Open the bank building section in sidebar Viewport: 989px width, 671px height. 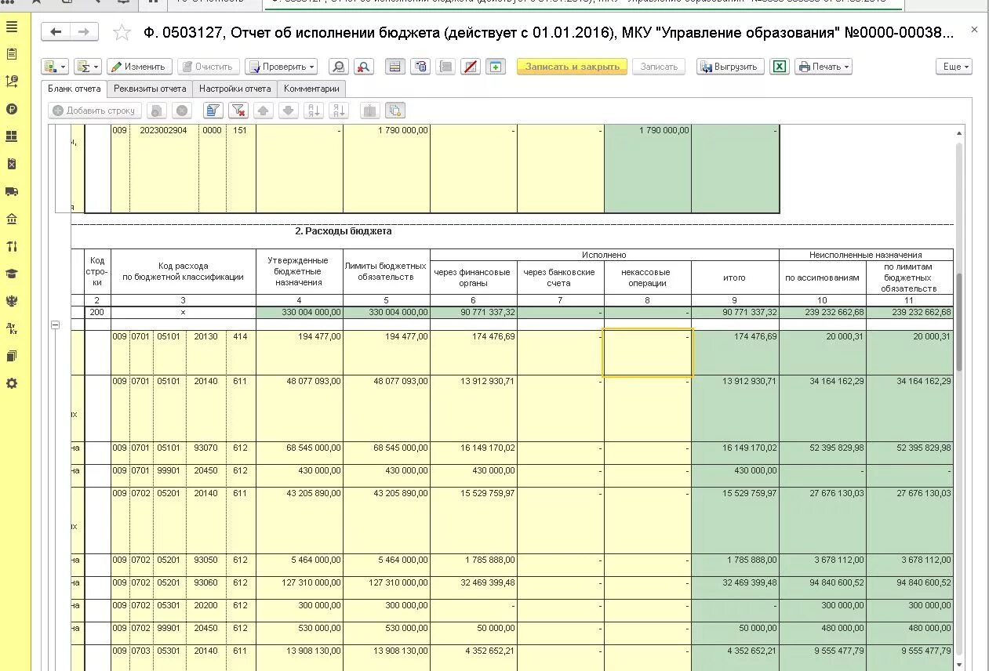(x=11, y=219)
